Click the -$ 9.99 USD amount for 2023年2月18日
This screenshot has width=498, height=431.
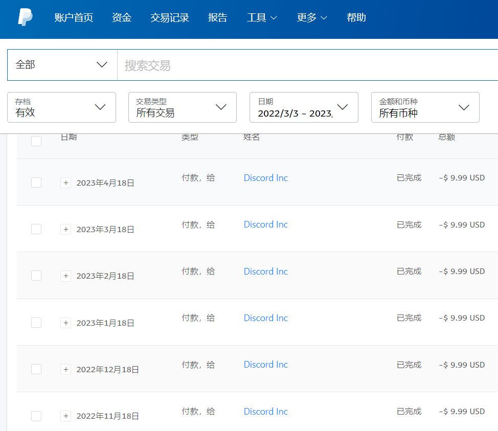[x=462, y=271]
